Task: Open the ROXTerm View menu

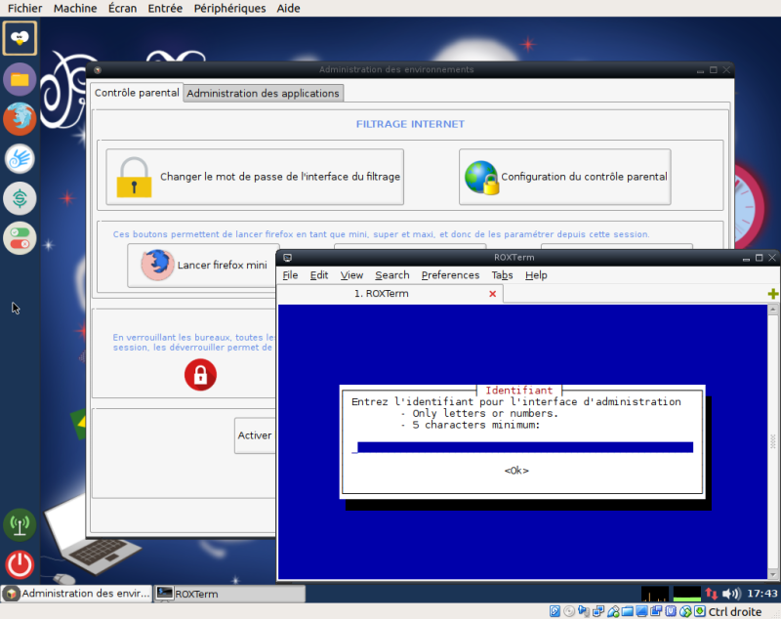Action: tap(351, 275)
